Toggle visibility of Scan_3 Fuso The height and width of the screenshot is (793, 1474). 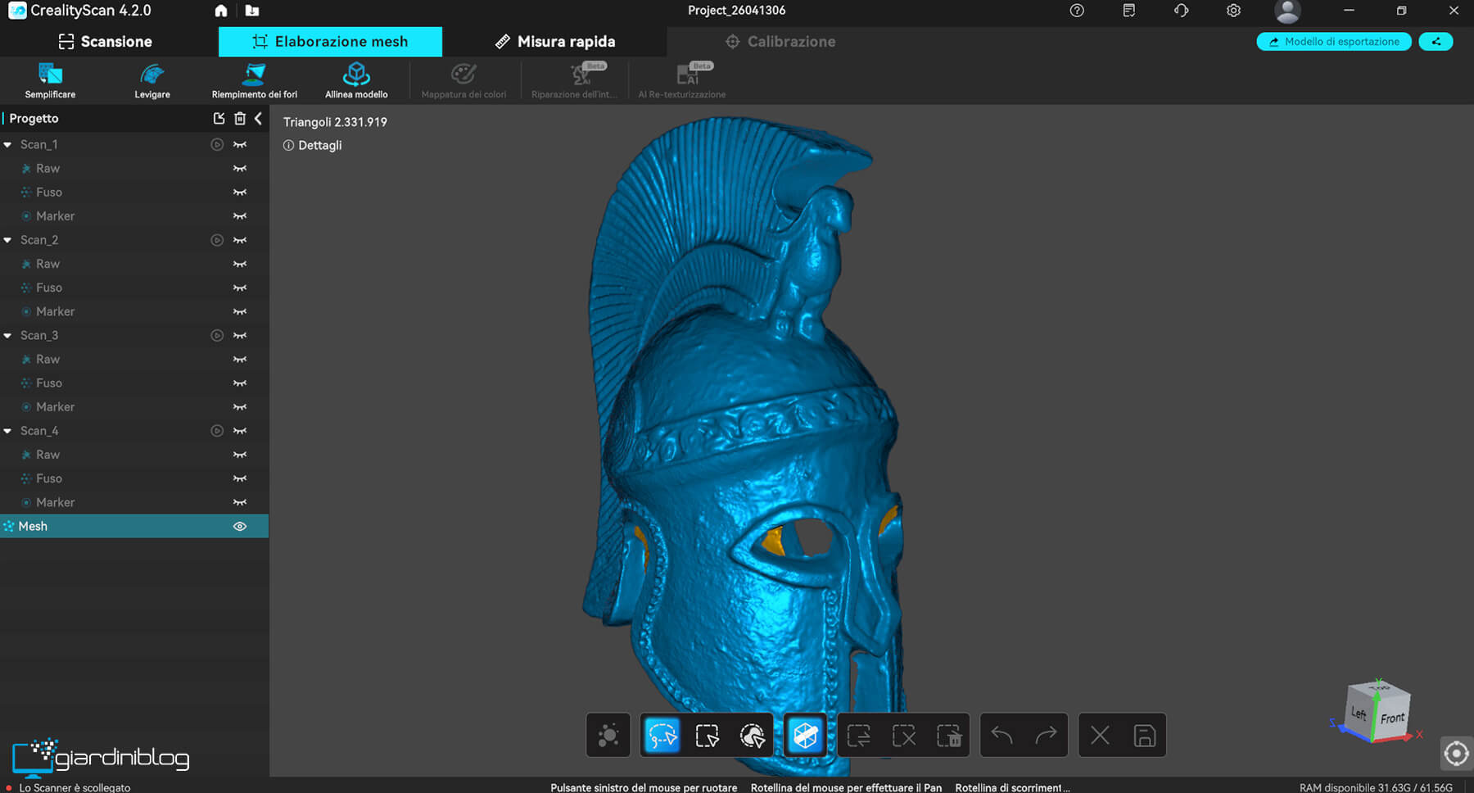240,383
